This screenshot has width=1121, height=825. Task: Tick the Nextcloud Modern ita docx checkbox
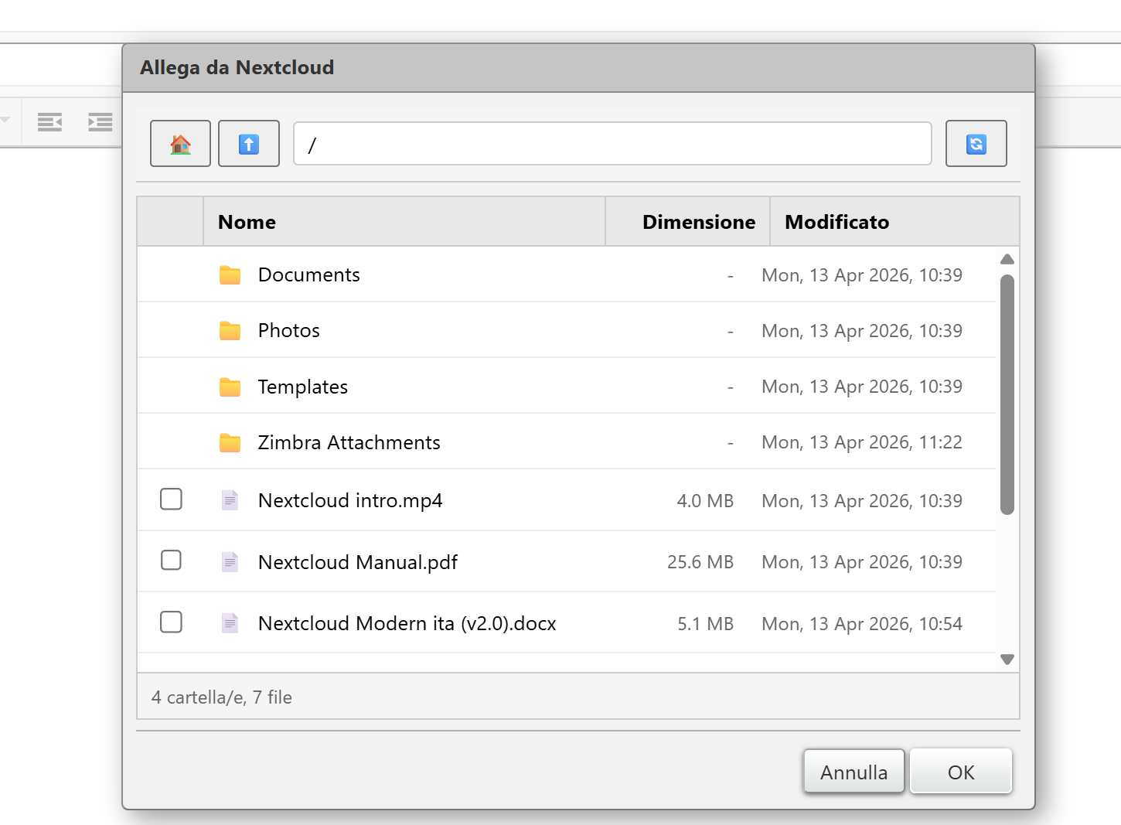(171, 622)
